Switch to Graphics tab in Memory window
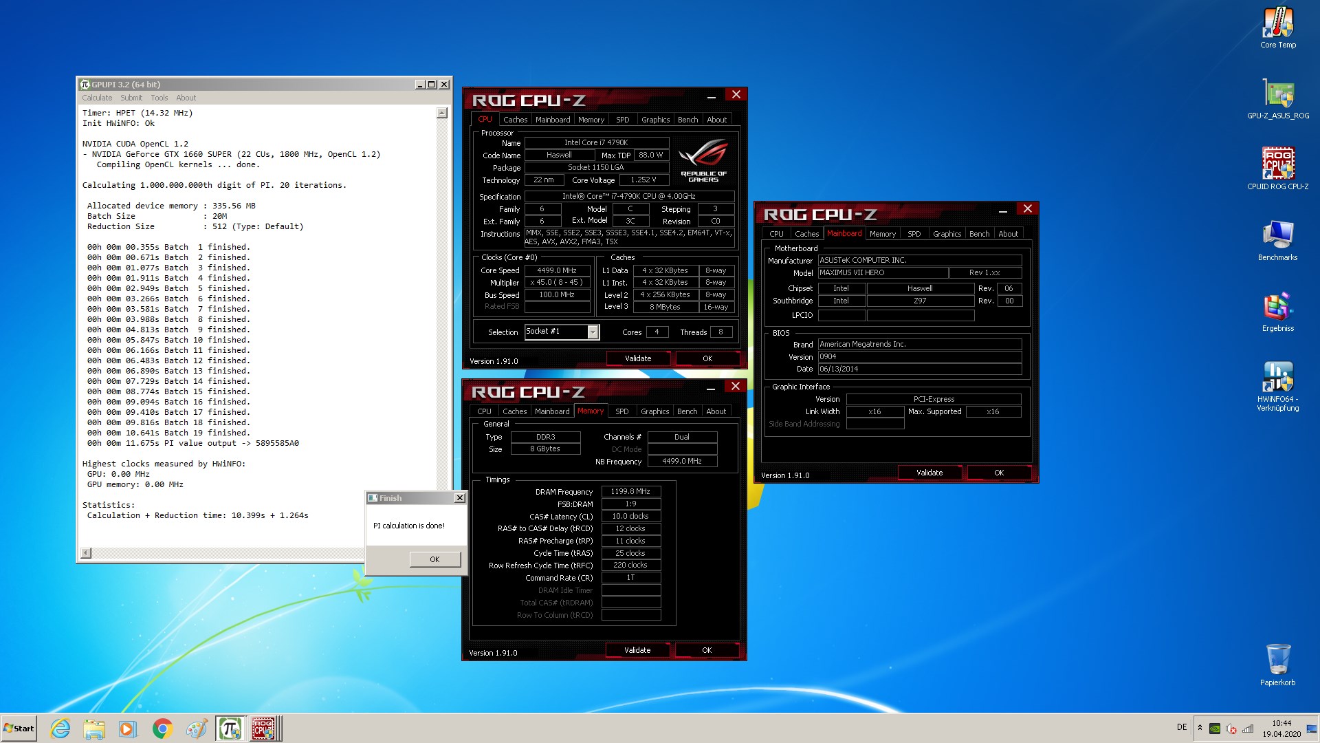The height and width of the screenshot is (743, 1320). [654, 411]
